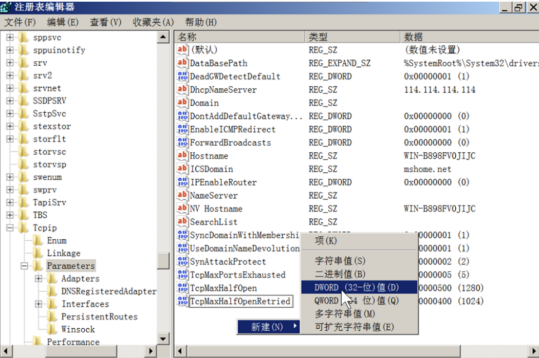539x358 pixels.
Task: Open the 帮助(H) menu
Action: click(x=201, y=22)
